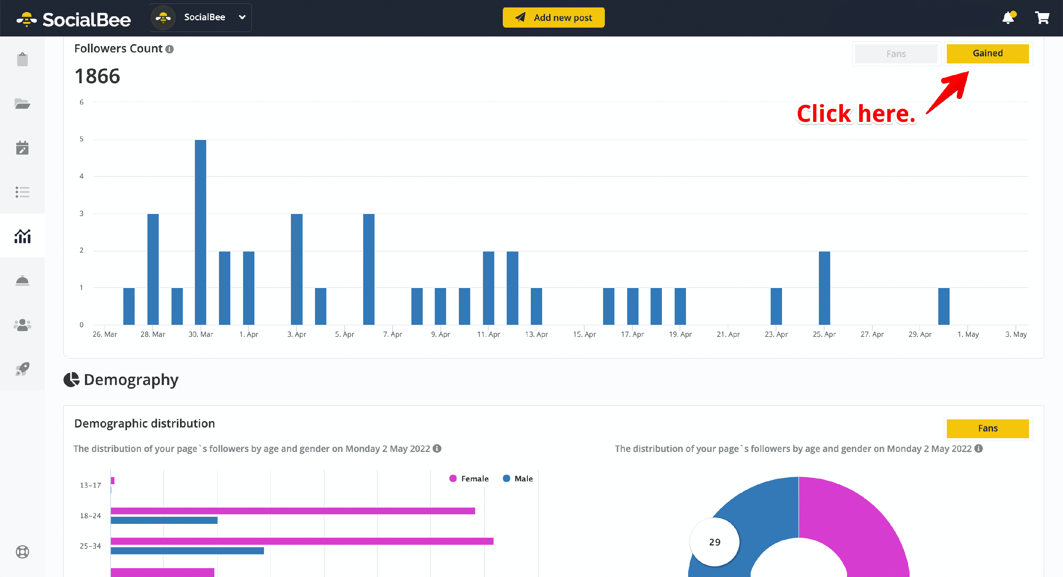Open the shopping cart icon
The width and height of the screenshot is (1063, 577).
(x=1042, y=18)
